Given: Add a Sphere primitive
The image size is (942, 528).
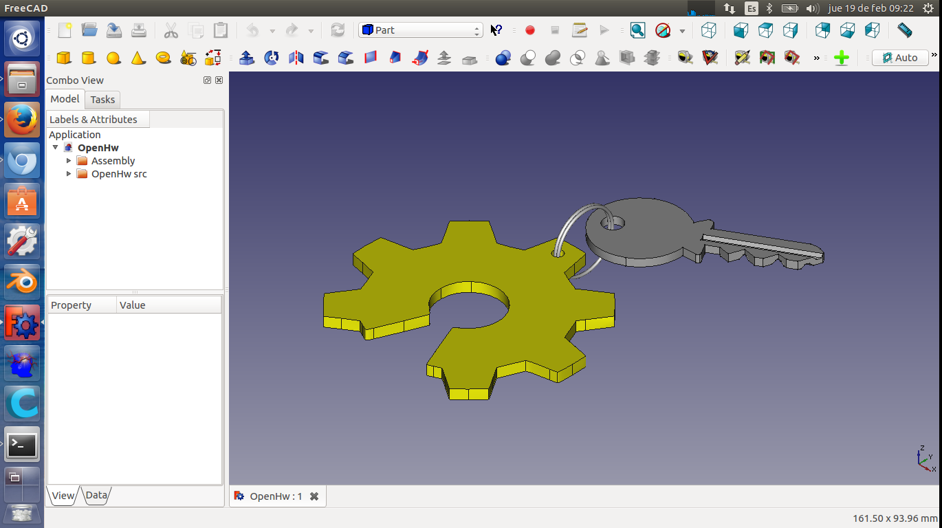Looking at the screenshot, I should tap(113, 58).
